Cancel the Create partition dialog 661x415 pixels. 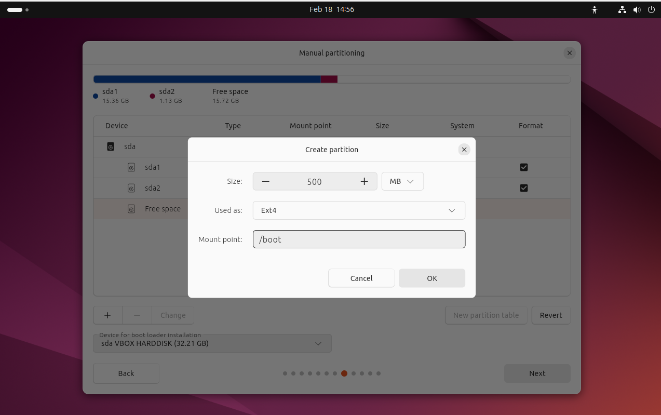coord(361,278)
